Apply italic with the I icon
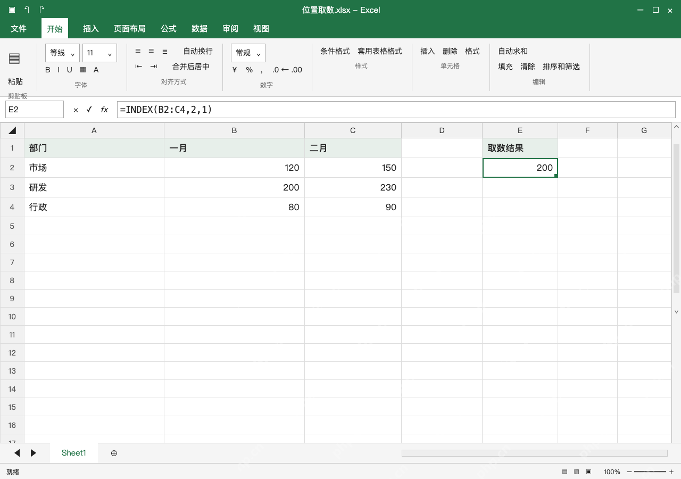Viewport: 681px width, 479px height. click(59, 70)
